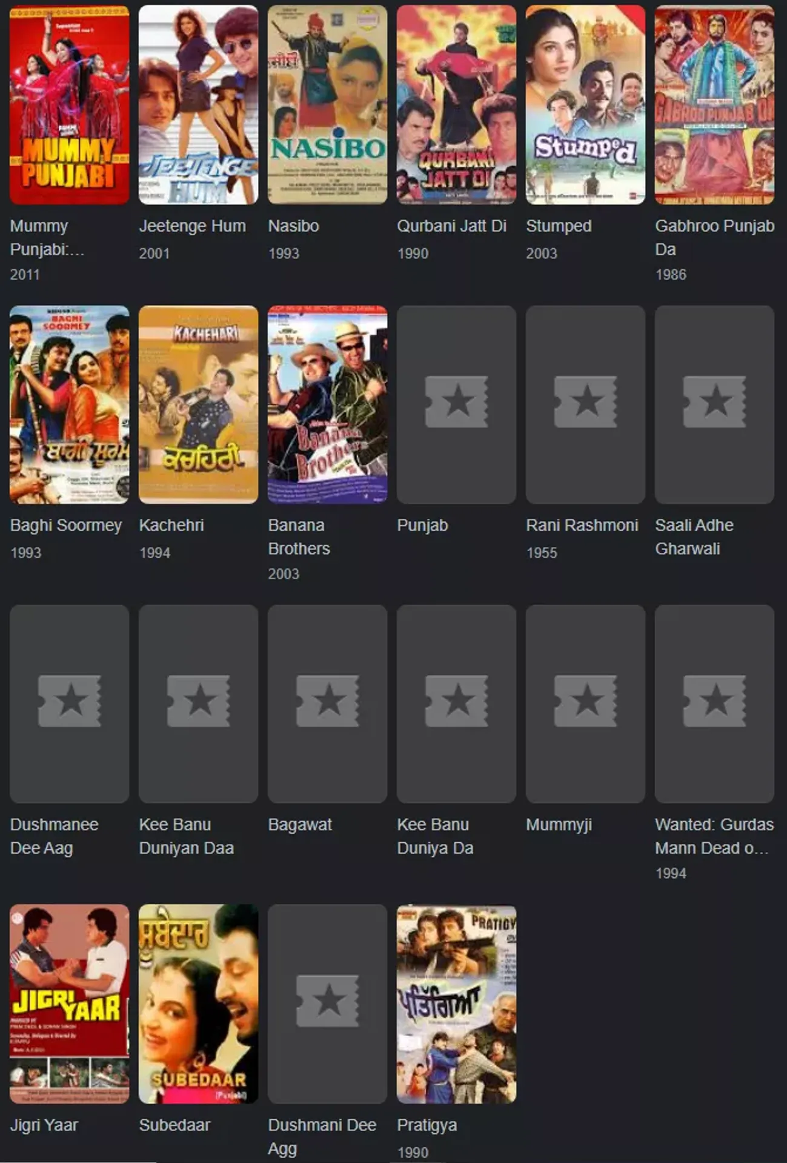Viewport: 787px width, 1163px height.
Task: Click the Baghi Soormey title text
Action: click(65, 525)
